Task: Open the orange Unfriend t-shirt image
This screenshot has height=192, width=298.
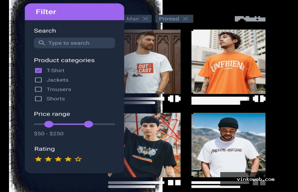Action: pos(228,61)
